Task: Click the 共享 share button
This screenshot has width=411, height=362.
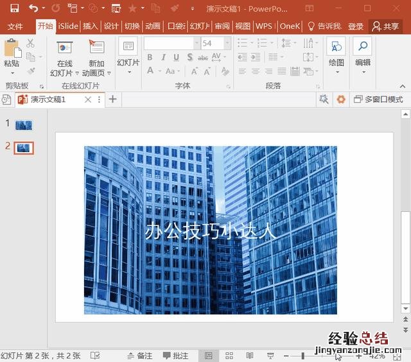Action: pyautogui.click(x=385, y=26)
